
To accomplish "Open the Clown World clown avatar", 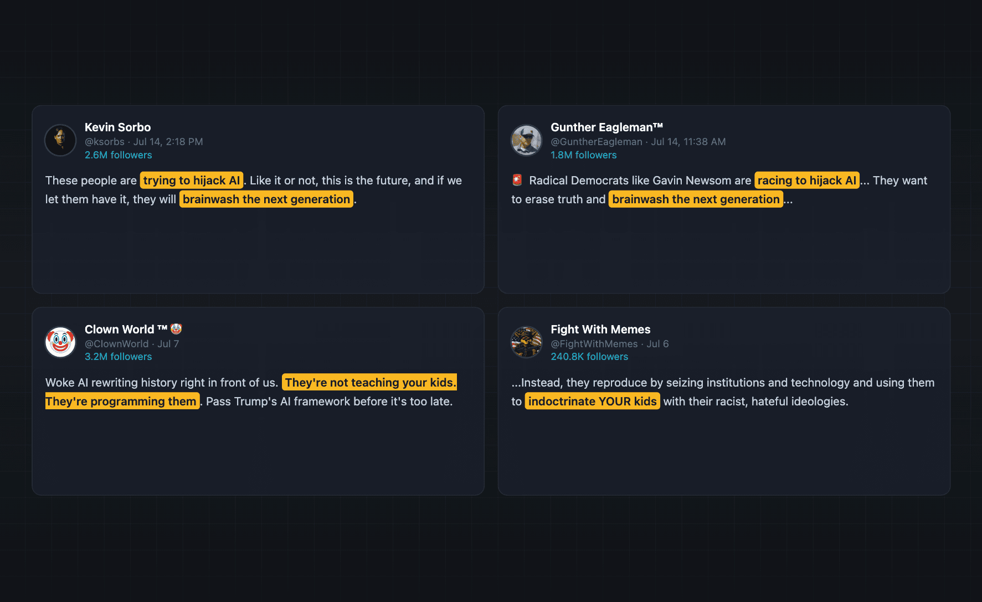I will (60, 342).
